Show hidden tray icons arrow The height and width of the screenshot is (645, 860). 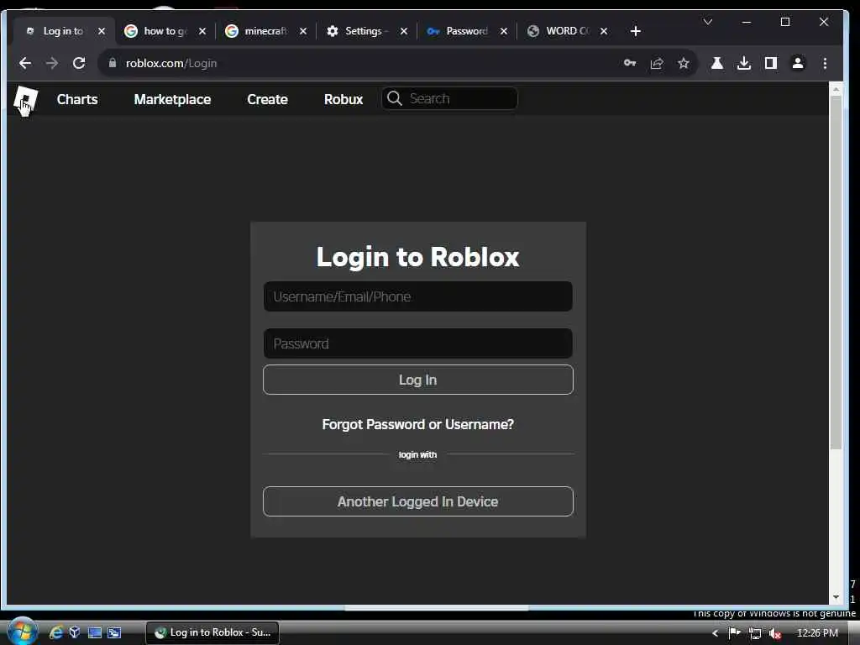[716, 633]
